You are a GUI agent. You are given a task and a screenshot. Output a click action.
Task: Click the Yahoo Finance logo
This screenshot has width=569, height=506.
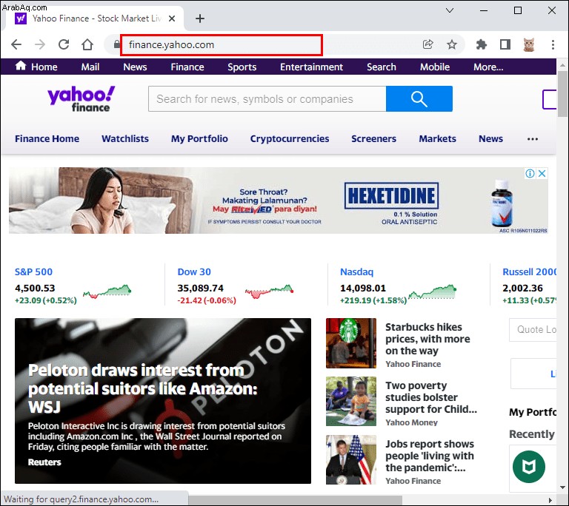coord(81,98)
